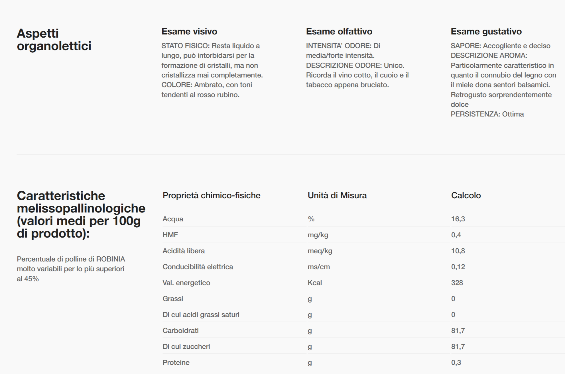This screenshot has height=374, width=565.
Task: Click the 'Acidità libera' row label
Action: tap(184, 251)
